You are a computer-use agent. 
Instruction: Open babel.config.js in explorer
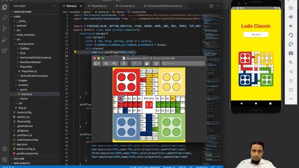[x=26, y=149]
